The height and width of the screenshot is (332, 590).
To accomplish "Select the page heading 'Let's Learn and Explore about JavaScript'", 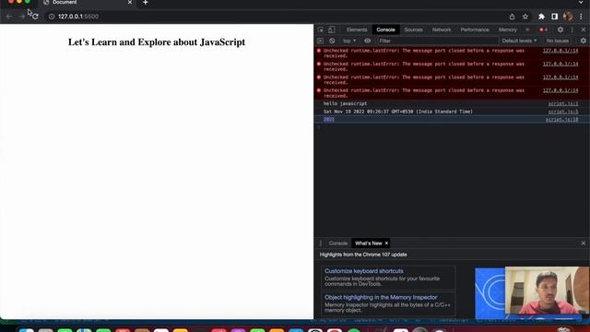I will coord(157,42).
